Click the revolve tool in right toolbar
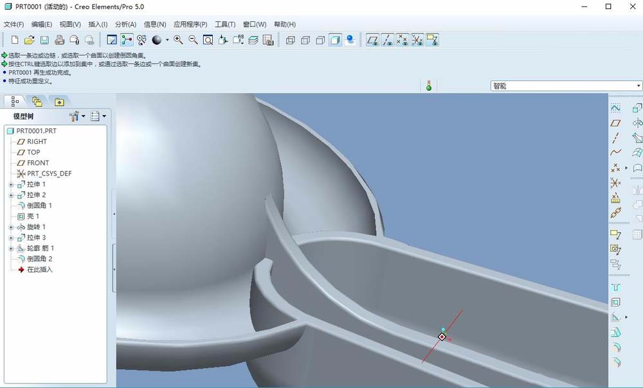Image resolution: width=643 pixels, height=388 pixels. tap(637, 123)
